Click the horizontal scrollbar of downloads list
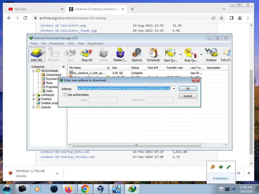 137,145
